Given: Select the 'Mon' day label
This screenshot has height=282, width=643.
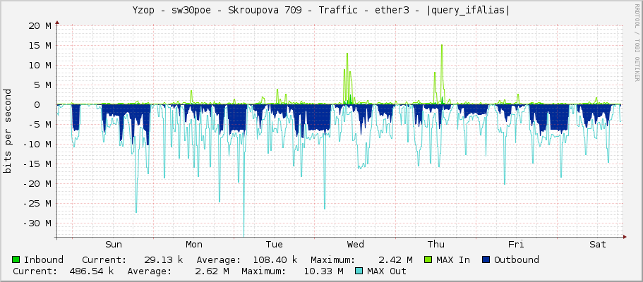Looking at the screenshot, I should pos(194,245).
